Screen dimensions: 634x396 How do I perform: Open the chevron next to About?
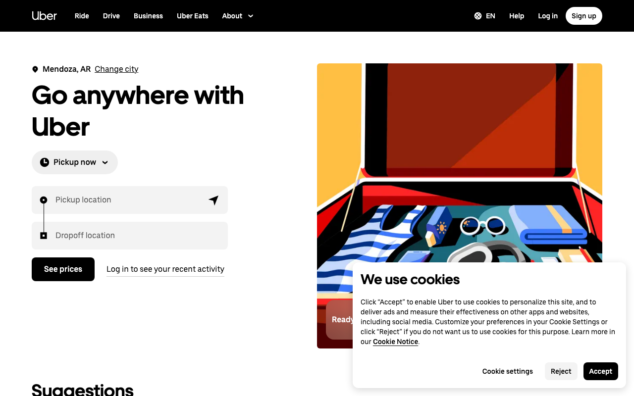pos(250,16)
